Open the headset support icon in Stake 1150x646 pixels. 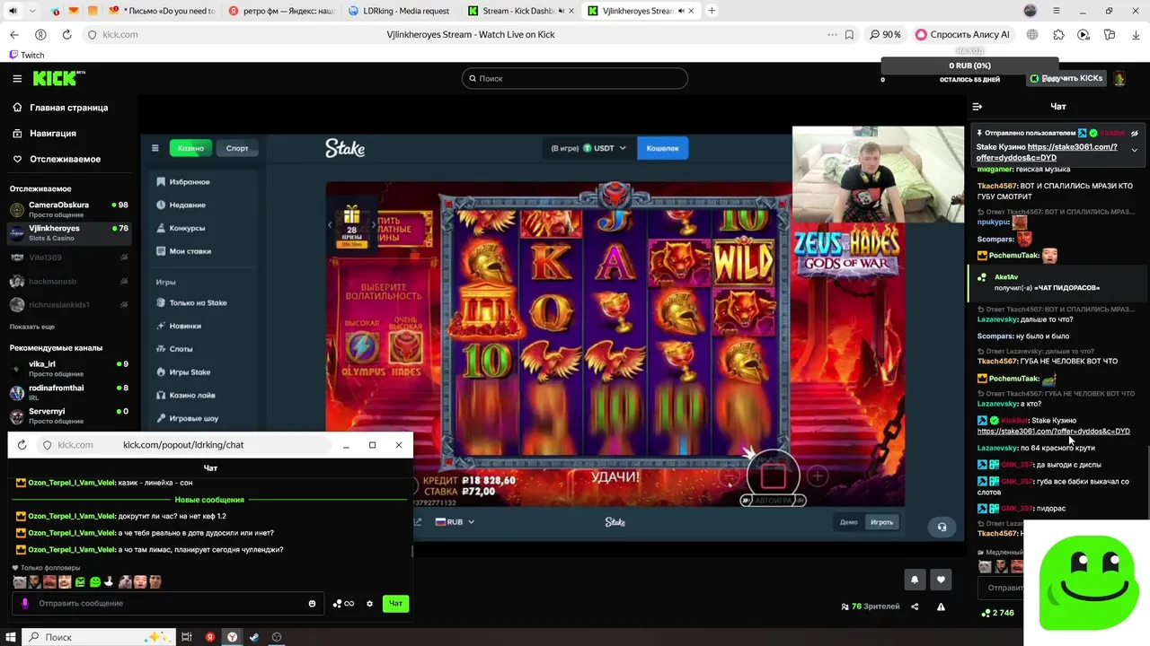click(x=942, y=527)
